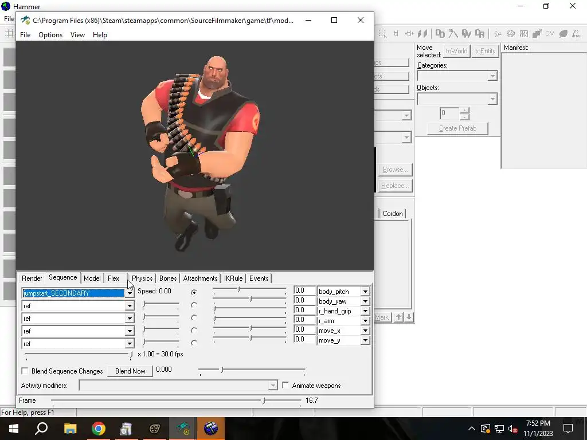Image resolution: width=587 pixels, height=440 pixels.
Task: Expand the move_x parameter dropdown
Action: [365, 331]
